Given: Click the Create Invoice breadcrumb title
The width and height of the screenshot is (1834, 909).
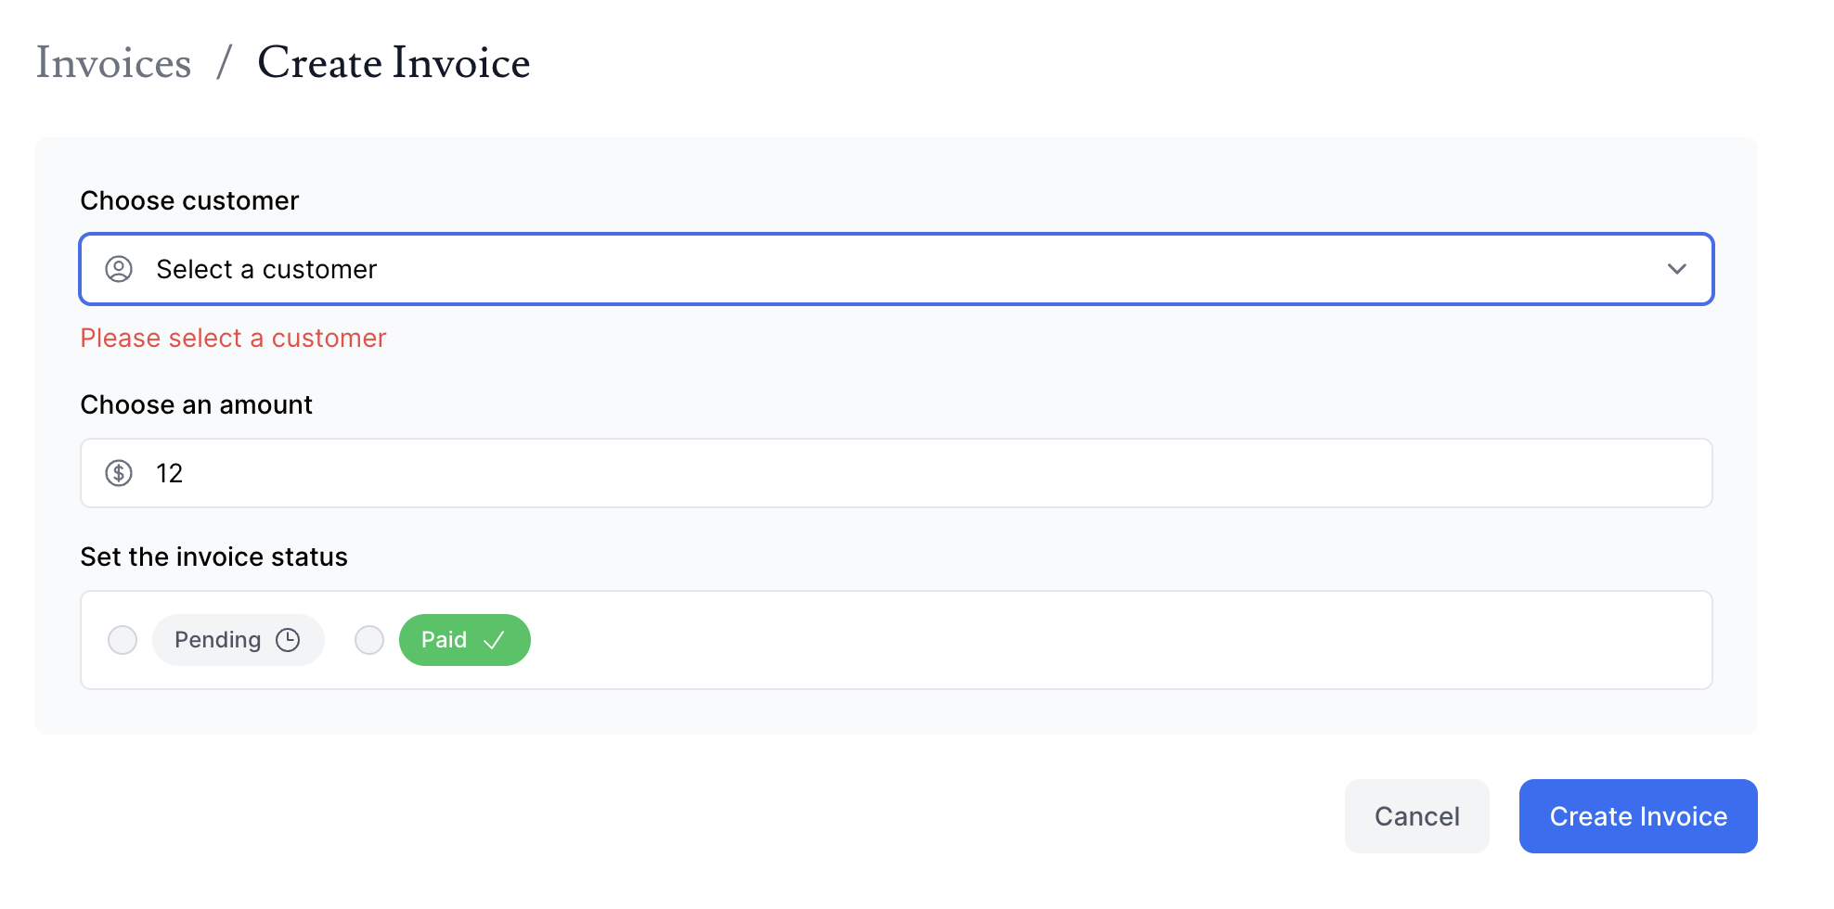Looking at the screenshot, I should (394, 63).
